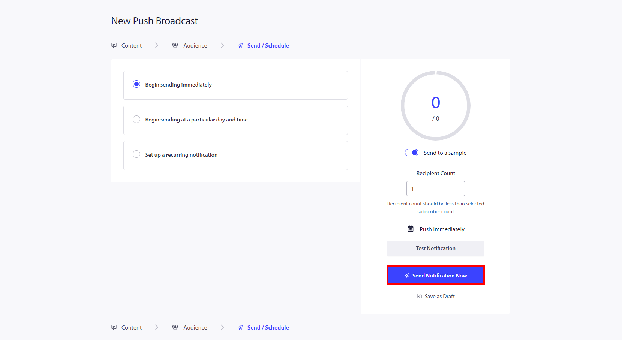This screenshot has height=340, width=622.
Task: Go to the Content step in top breadcrumb
Action: point(131,46)
